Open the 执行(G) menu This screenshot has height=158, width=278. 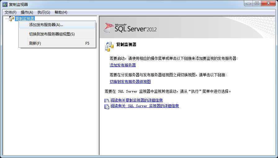(44, 12)
